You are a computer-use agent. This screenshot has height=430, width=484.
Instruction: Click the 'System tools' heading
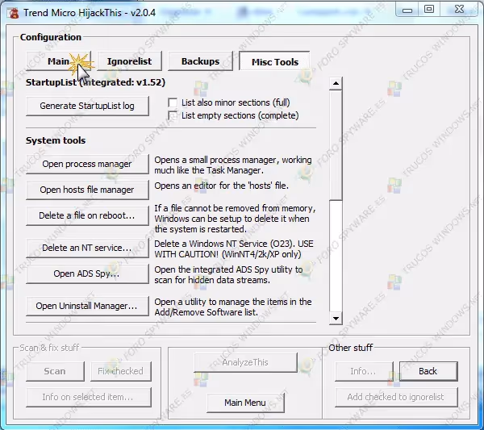pyautogui.click(x=56, y=140)
